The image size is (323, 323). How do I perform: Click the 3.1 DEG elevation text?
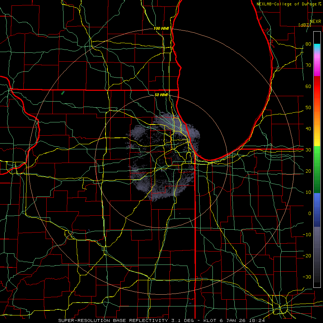pos(182,320)
